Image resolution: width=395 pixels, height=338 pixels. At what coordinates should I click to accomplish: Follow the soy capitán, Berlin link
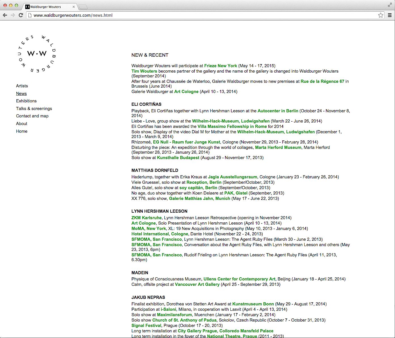[198, 188]
